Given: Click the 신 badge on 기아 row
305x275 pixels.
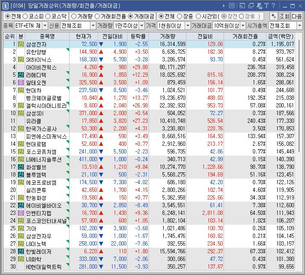Looking at the screenshot, I should click(21, 229).
